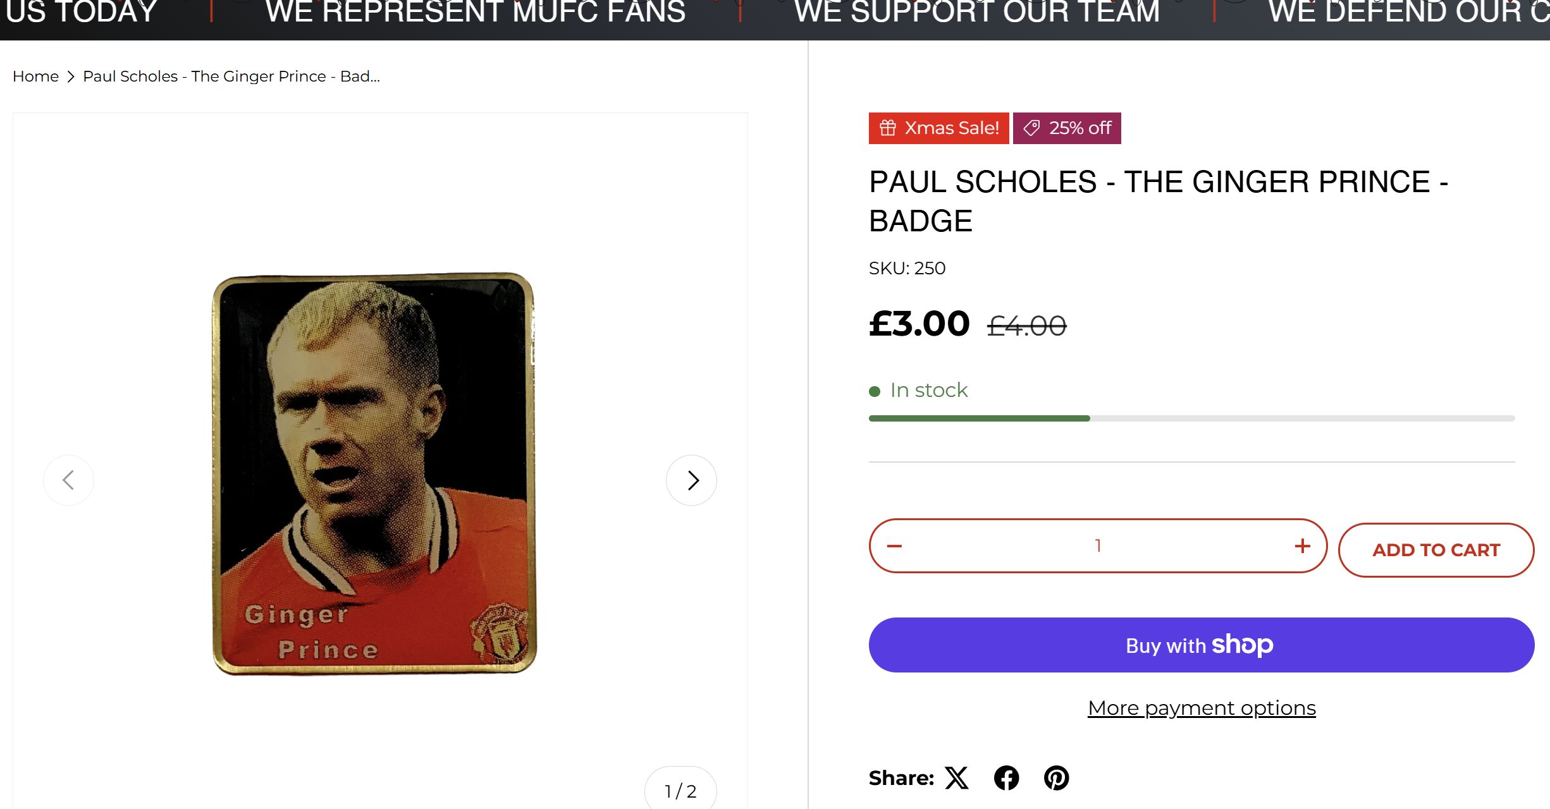Click the 1 / 2 image counter
Image resolution: width=1550 pixels, height=809 pixels.
pos(680,791)
